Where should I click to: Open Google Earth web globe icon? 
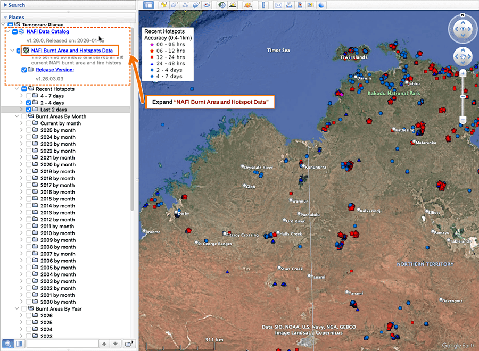coord(321,5)
